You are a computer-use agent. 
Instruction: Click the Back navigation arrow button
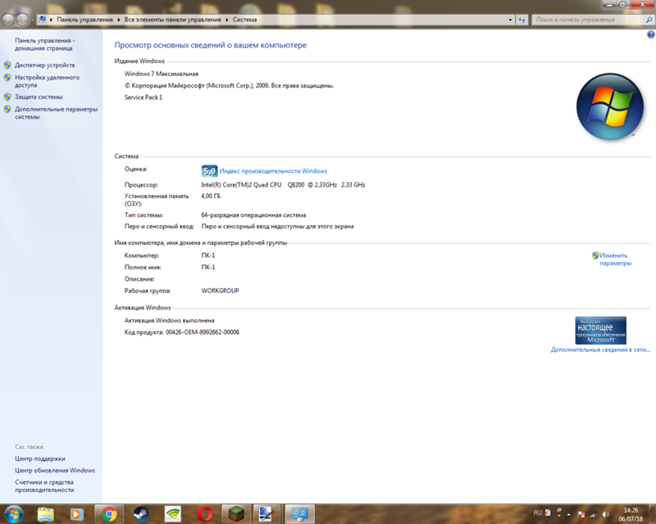8,19
